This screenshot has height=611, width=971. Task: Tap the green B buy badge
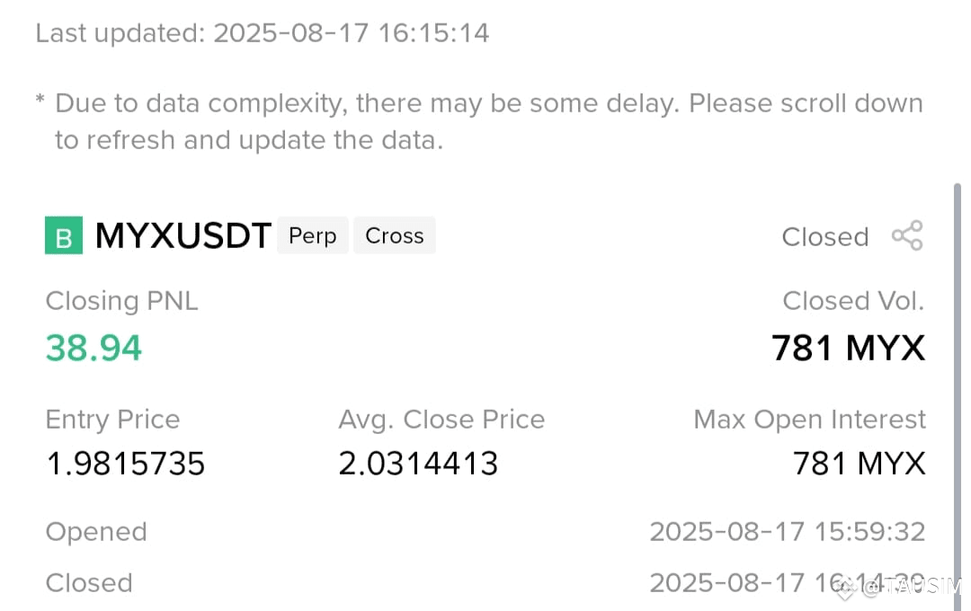pyautogui.click(x=64, y=235)
